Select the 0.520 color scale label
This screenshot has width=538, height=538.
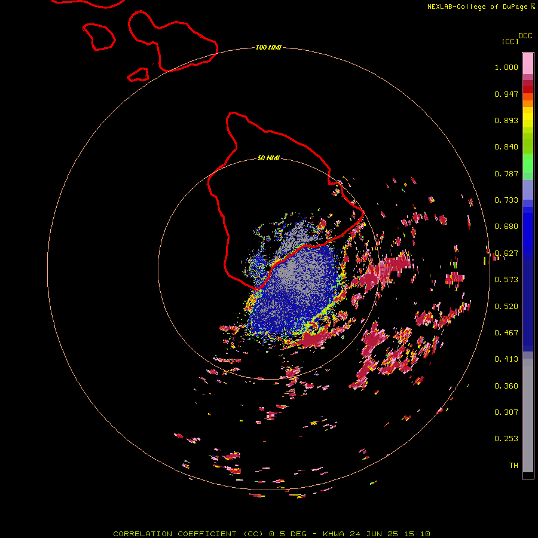point(506,307)
